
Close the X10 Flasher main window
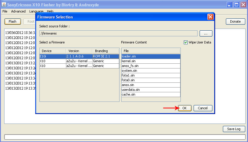244,4
